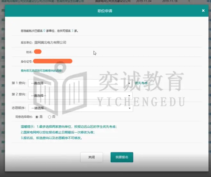
Task: Choose 否 for 同意选择调剂
Action: coord(49,117)
